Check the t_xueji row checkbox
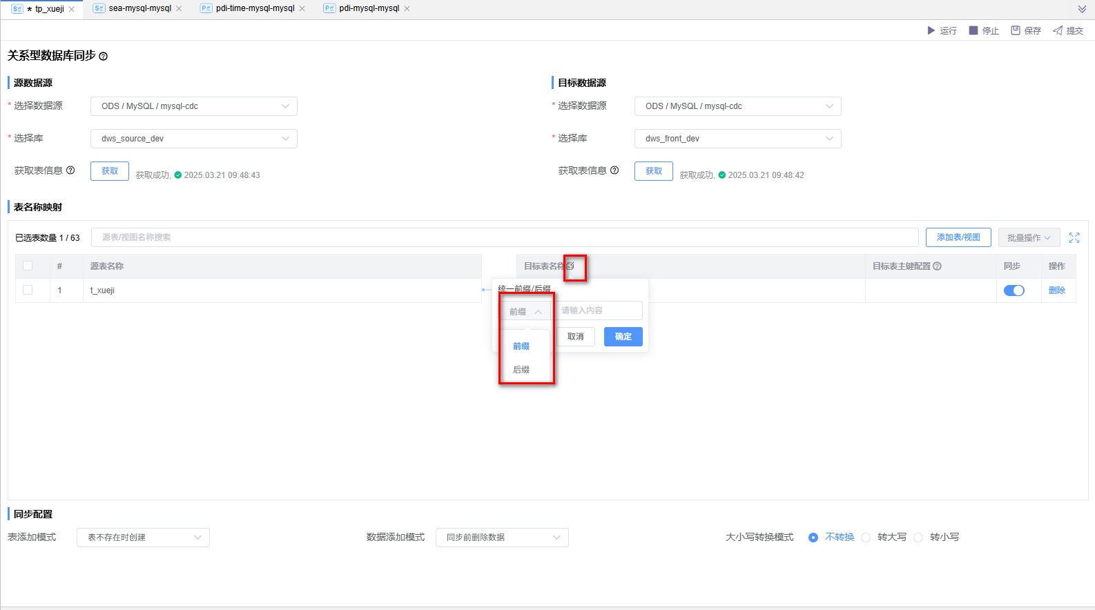 28,290
